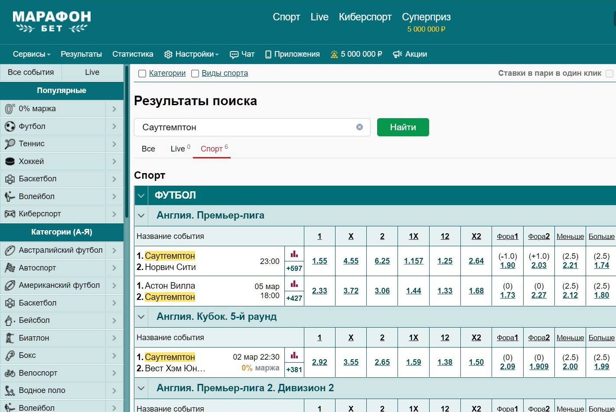Switch to the Все search results tab
The image size is (616, 412).
[x=148, y=149]
